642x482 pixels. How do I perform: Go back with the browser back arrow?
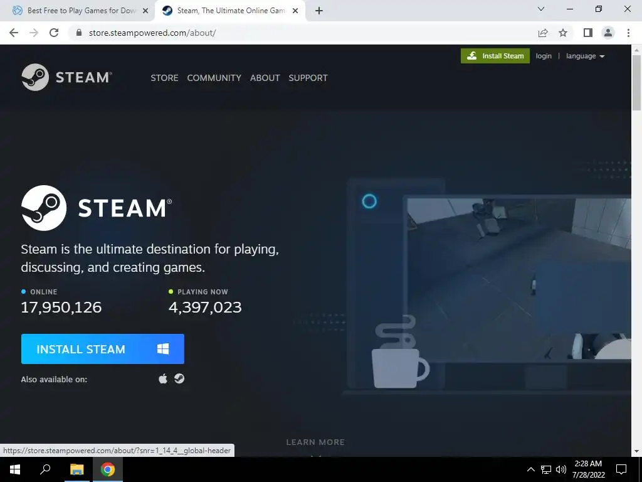(x=14, y=33)
